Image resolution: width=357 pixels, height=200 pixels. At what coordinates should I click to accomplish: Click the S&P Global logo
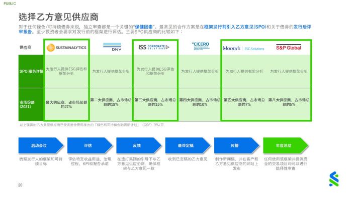289,47
